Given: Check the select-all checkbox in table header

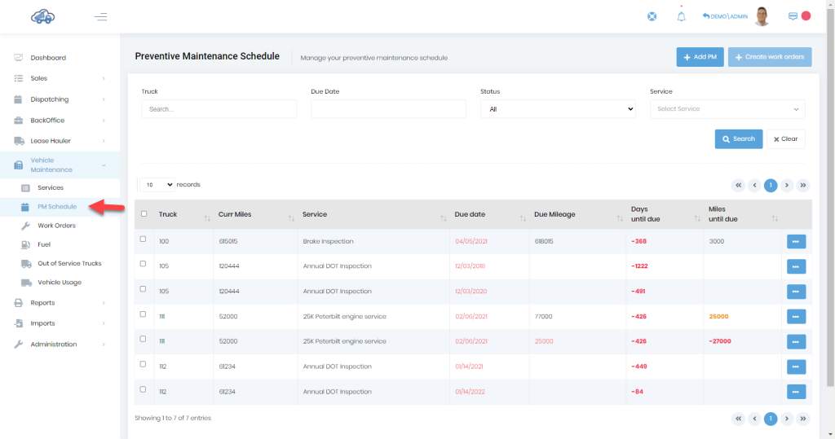Looking at the screenshot, I should [x=144, y=214].
